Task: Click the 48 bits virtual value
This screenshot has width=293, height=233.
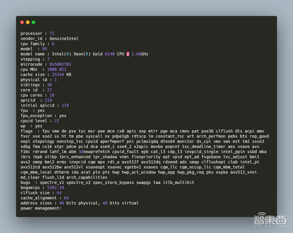Action: pyautogui.click(x=105, y=203)
